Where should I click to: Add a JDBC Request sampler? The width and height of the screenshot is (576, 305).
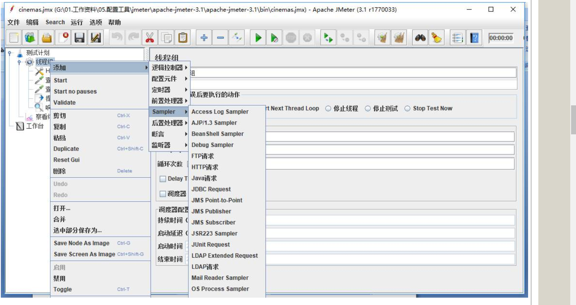227,189
